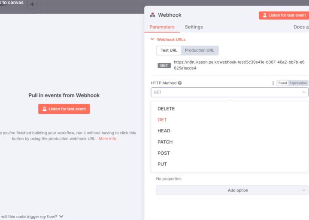The image size is (309, 220).
Task: Click the GET method badge
Action: (164, 65)
